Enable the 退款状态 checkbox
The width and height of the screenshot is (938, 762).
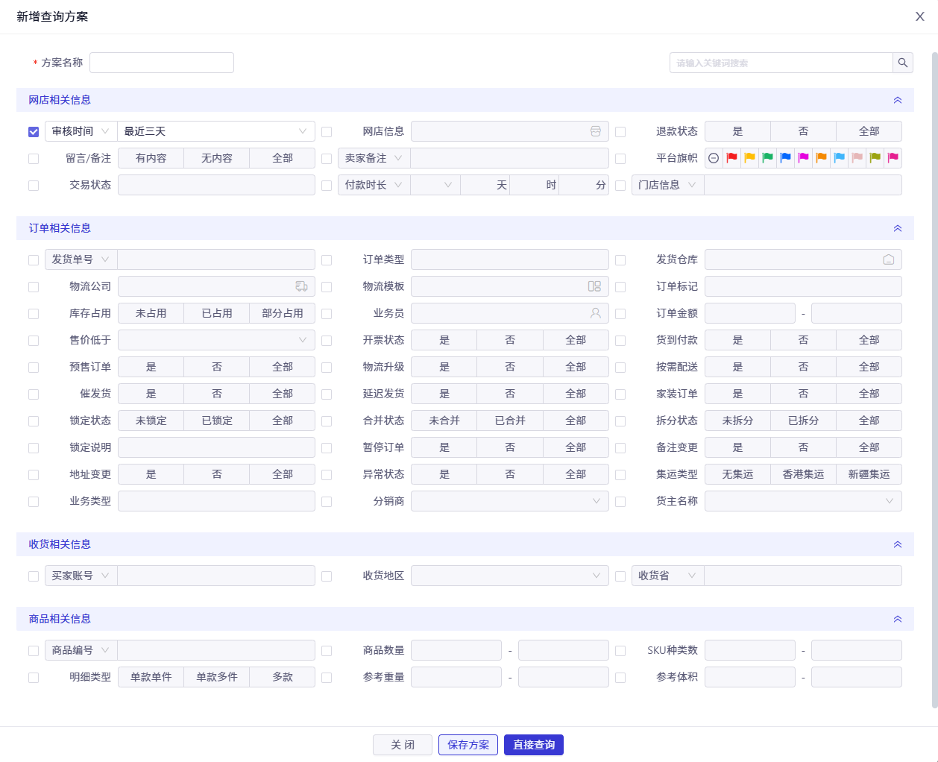click(x=620, y=132)
